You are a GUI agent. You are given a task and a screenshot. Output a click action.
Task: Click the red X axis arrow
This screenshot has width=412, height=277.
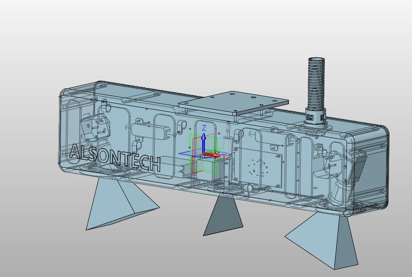tap(212, 155)
